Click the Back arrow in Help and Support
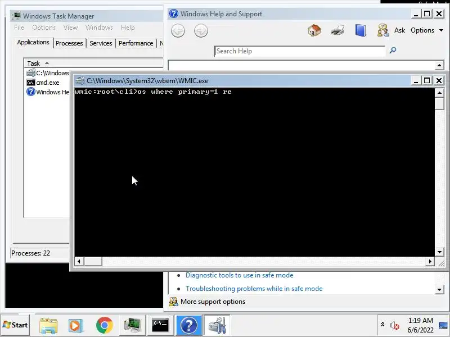This screenshot has height=337, width=450. (x=178, y=31)
